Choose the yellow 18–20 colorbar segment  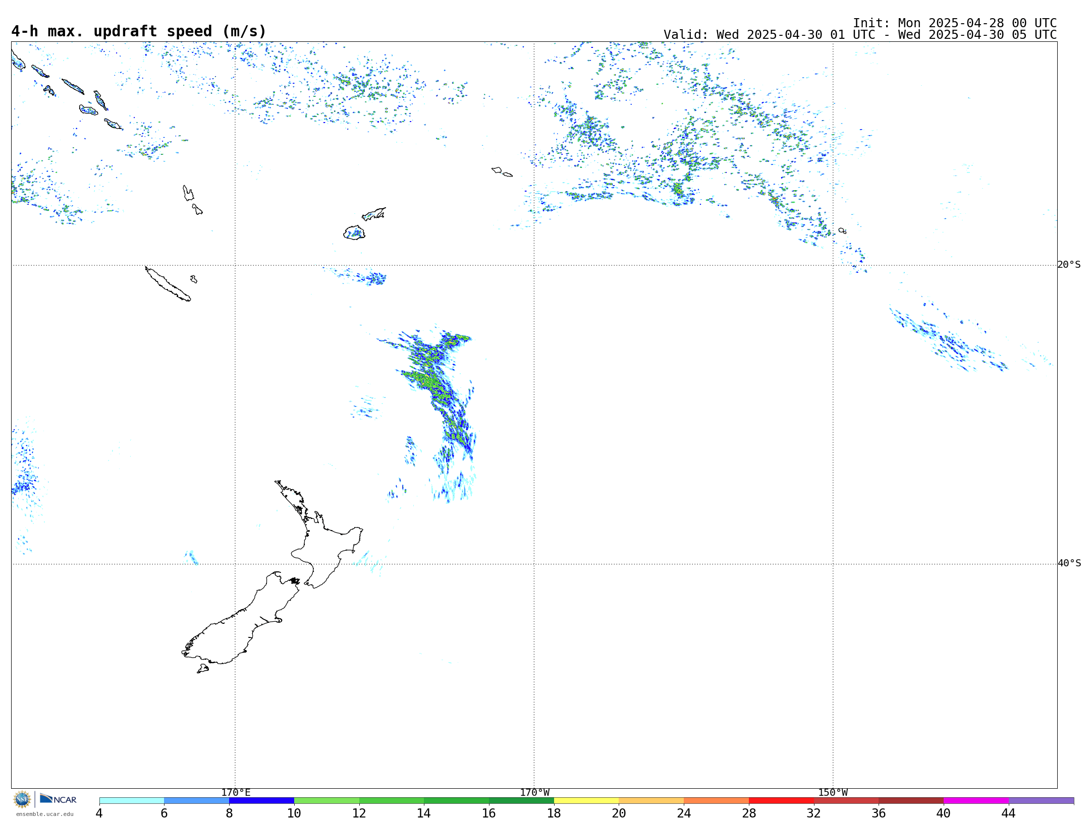point(586,800)
